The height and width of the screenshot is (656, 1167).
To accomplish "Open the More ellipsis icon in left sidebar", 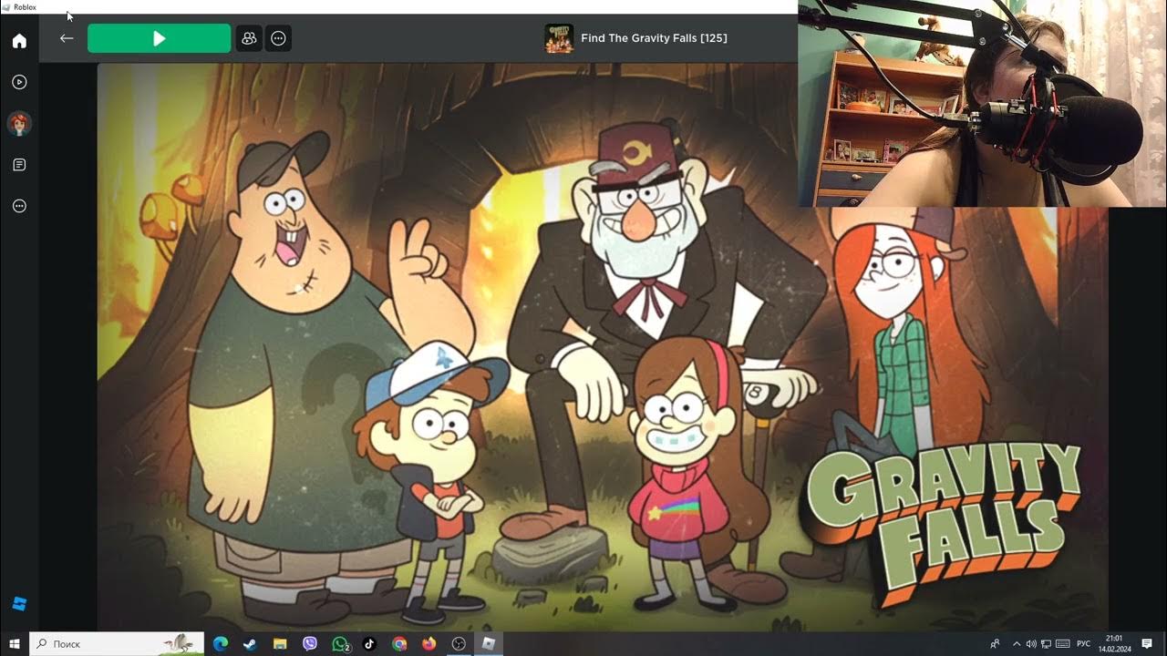I will (19, 206).
